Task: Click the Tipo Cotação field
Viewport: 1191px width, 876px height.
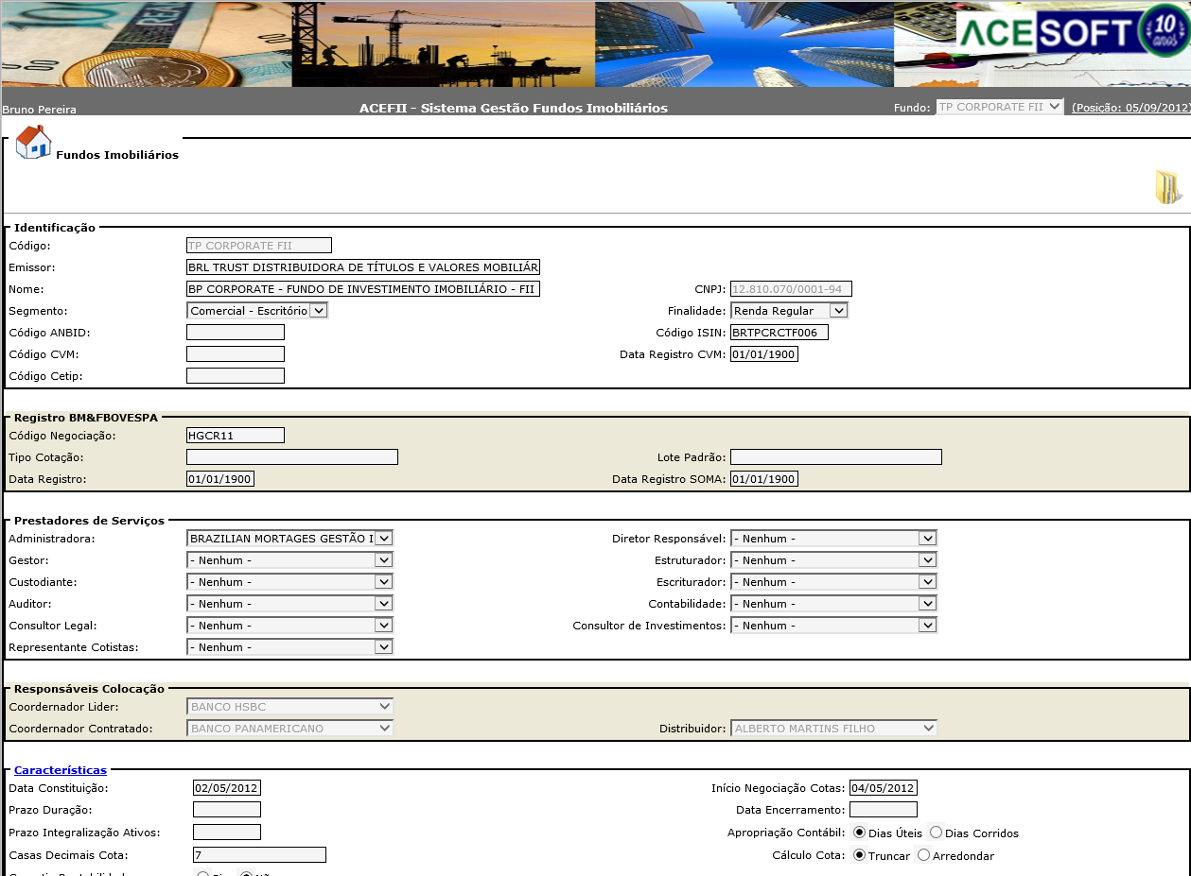Action: point(292,457)
